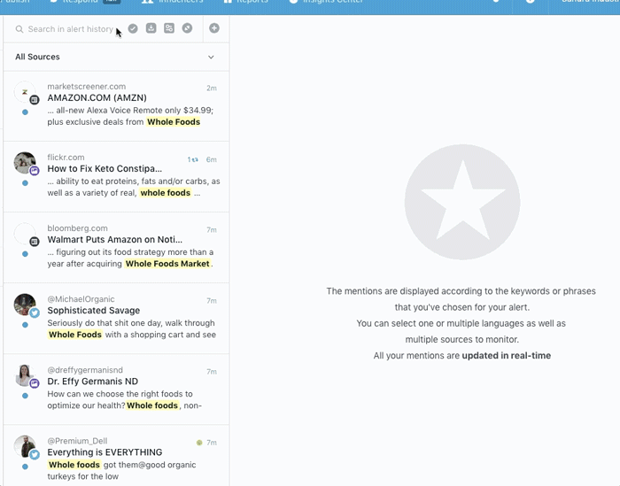Click the @dreffygermanisnd handle

[85, 370]
